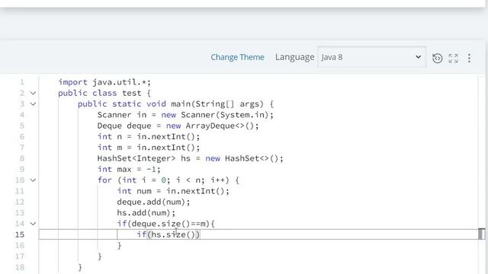This screenshot has width=488, height=274.
Task: Click 'int num = in.nextInt();' line
Action: pyautogui.click(x=173, y=191)
